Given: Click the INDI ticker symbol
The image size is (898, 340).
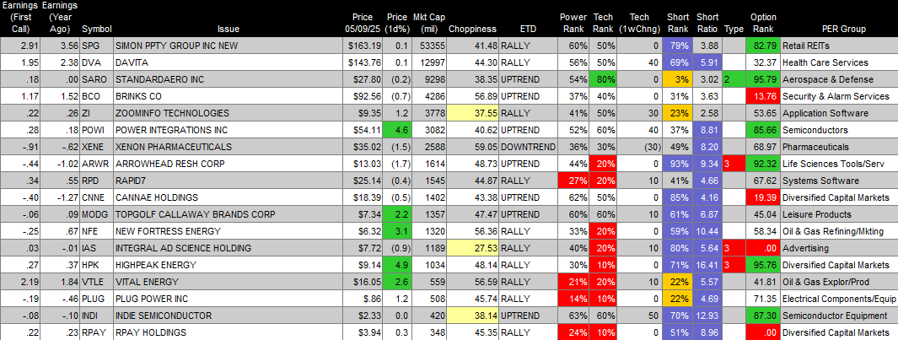Looking at the screenshot, I should [x=96, y=316].
